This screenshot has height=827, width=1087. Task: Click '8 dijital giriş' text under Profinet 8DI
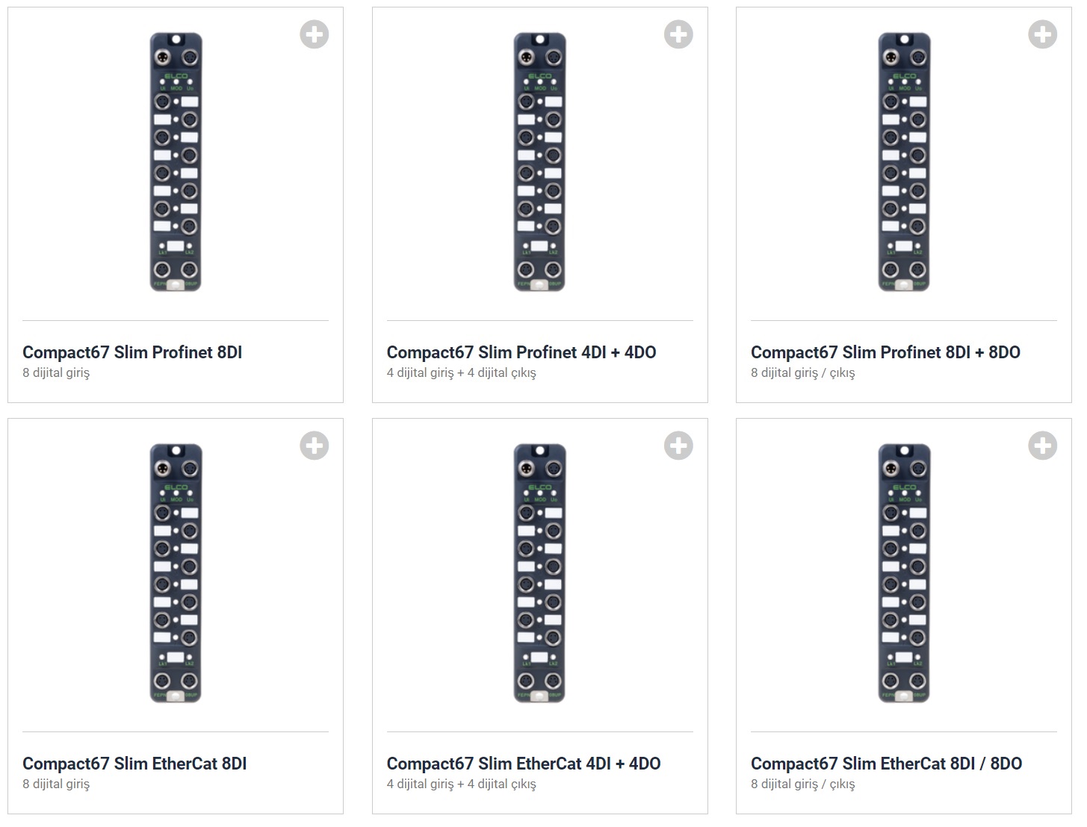tap(56, 372)
